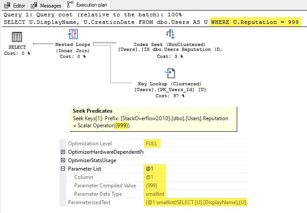The height and width of the screenshot is (213, 307).
Task: Click the 'Scalar Operator((999))' tooltip text
Action: pyautogui.click(x=103, y=126)
